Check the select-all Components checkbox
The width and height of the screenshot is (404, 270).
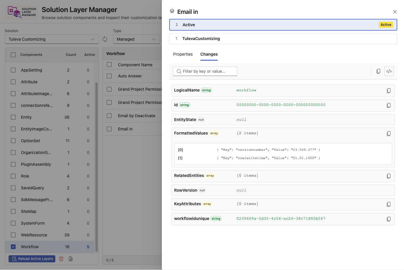(13, 55)
